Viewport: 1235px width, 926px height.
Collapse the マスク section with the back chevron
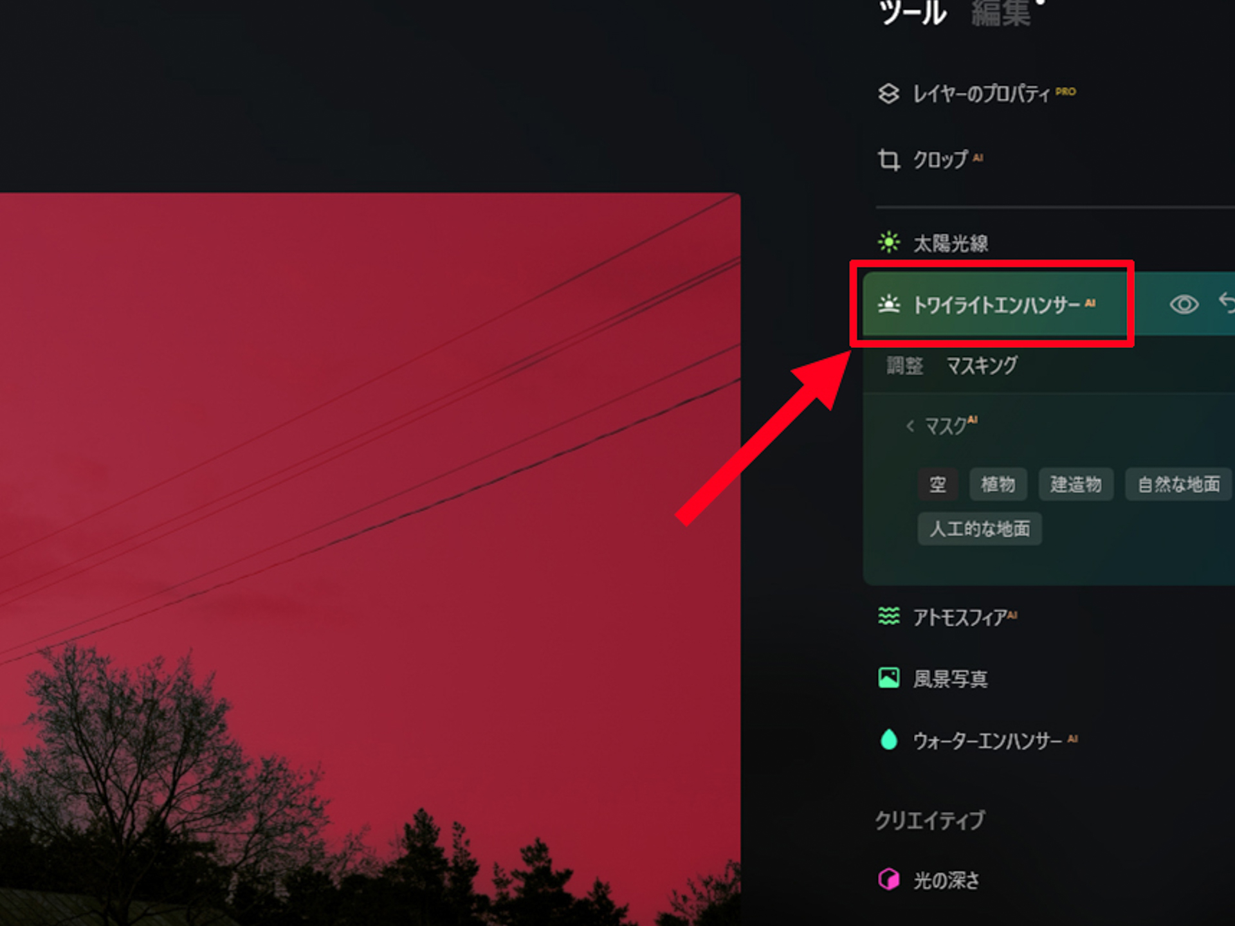click(x=910, y=426)
